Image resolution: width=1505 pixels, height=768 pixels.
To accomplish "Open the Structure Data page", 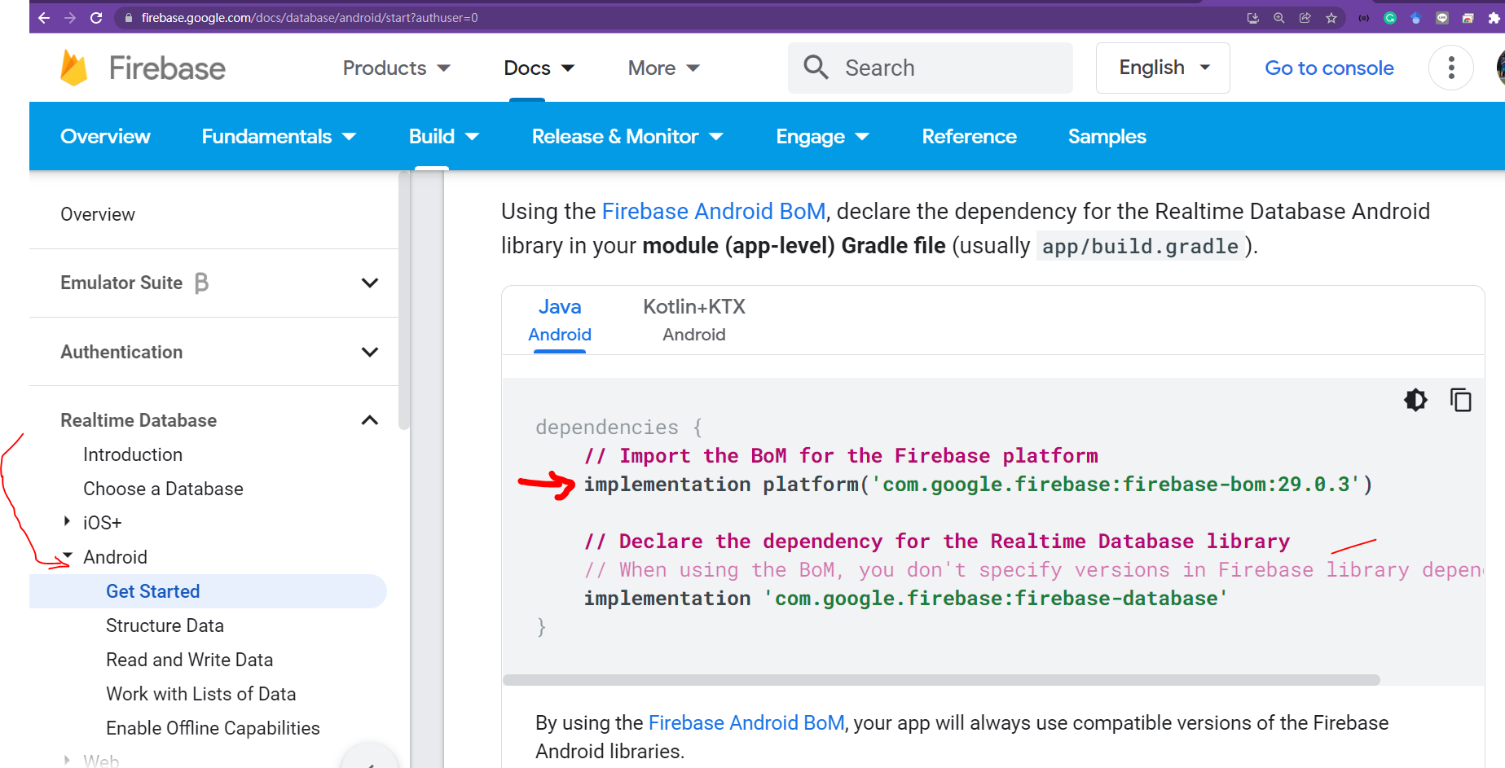I will coord(165,625).
